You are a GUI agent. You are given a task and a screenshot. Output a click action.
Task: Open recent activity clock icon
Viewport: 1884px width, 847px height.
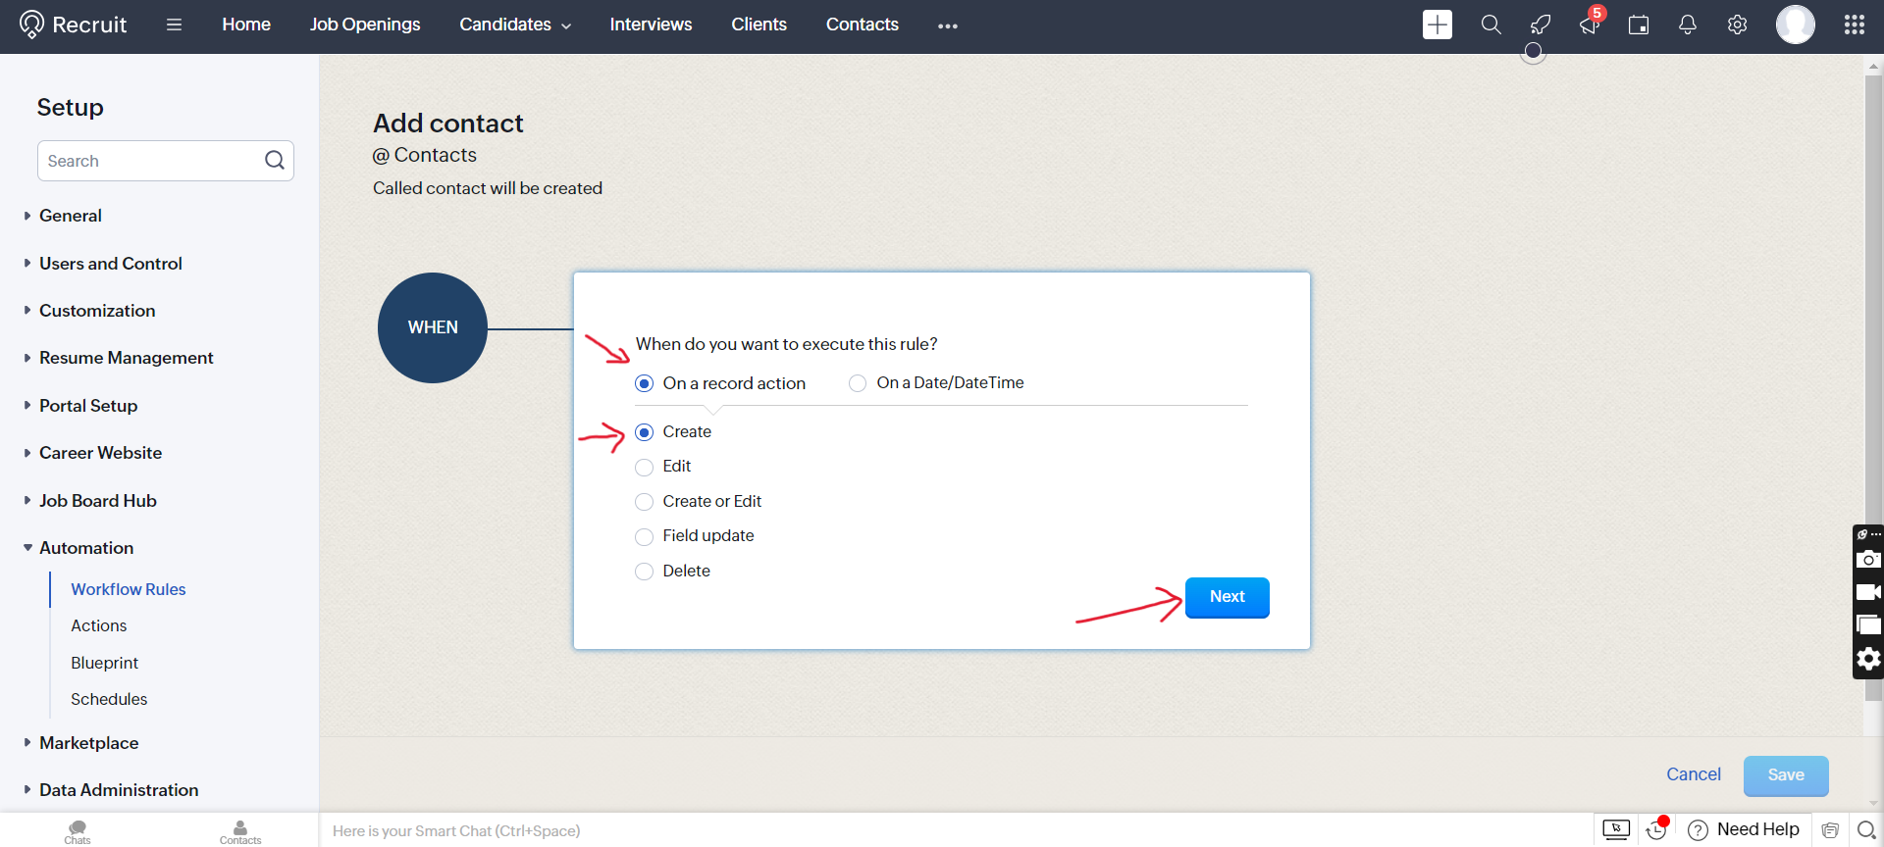tap(1656, 829)
